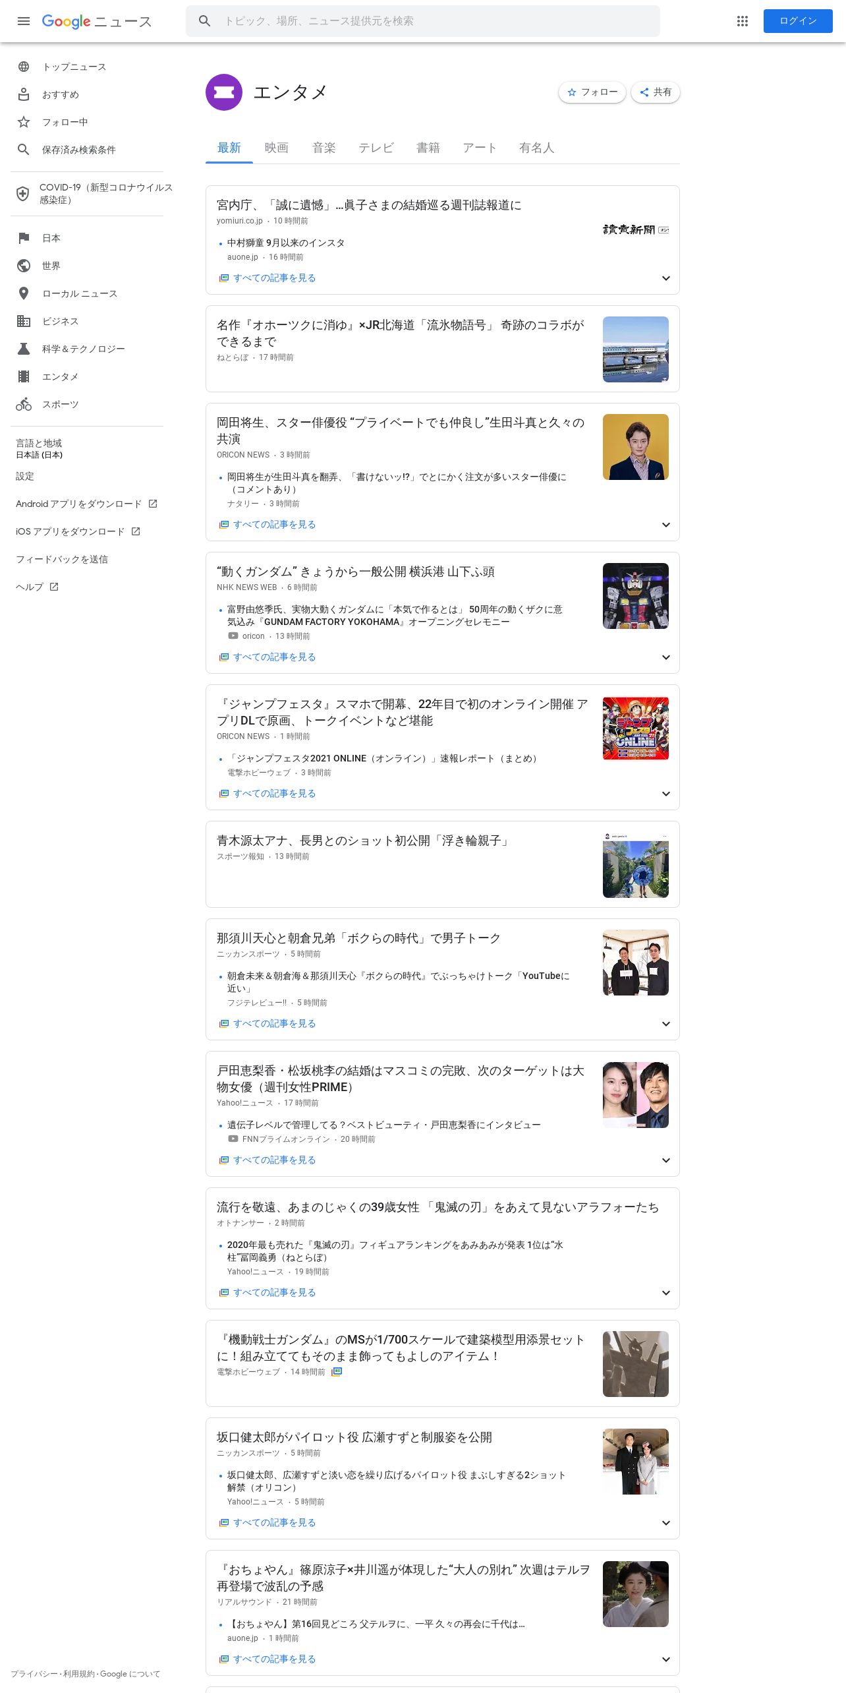Expand the 戸田恵梨香・松坂桃李 story card
846x1693 pixels.
point(666,1160)
